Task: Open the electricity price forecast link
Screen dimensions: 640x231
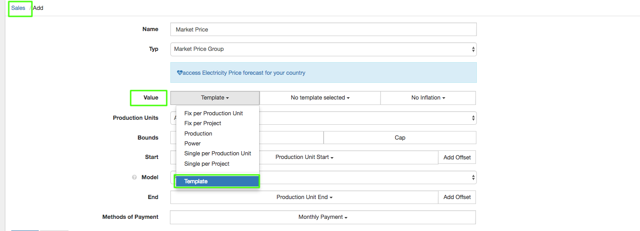Action: click(244, 72)
